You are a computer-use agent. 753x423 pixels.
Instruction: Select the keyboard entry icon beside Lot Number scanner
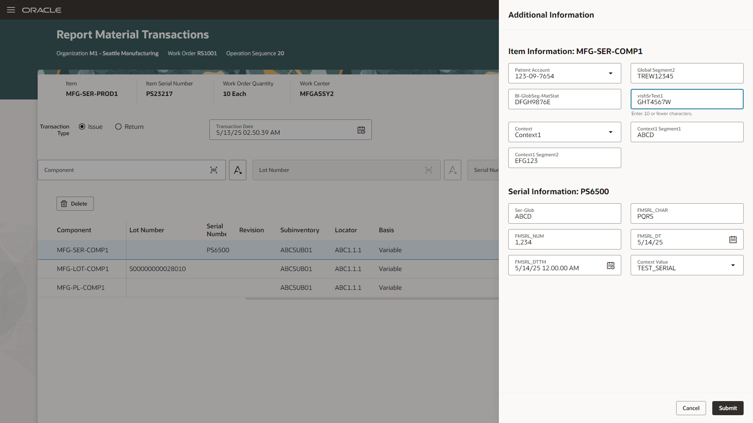453,170
